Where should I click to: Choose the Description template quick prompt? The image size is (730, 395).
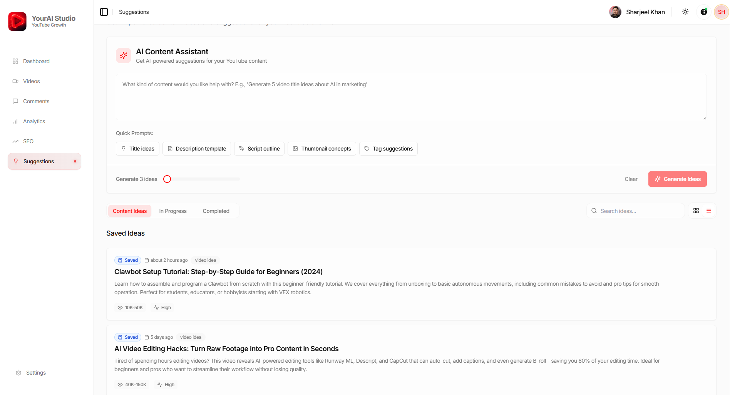pos(197,149)
